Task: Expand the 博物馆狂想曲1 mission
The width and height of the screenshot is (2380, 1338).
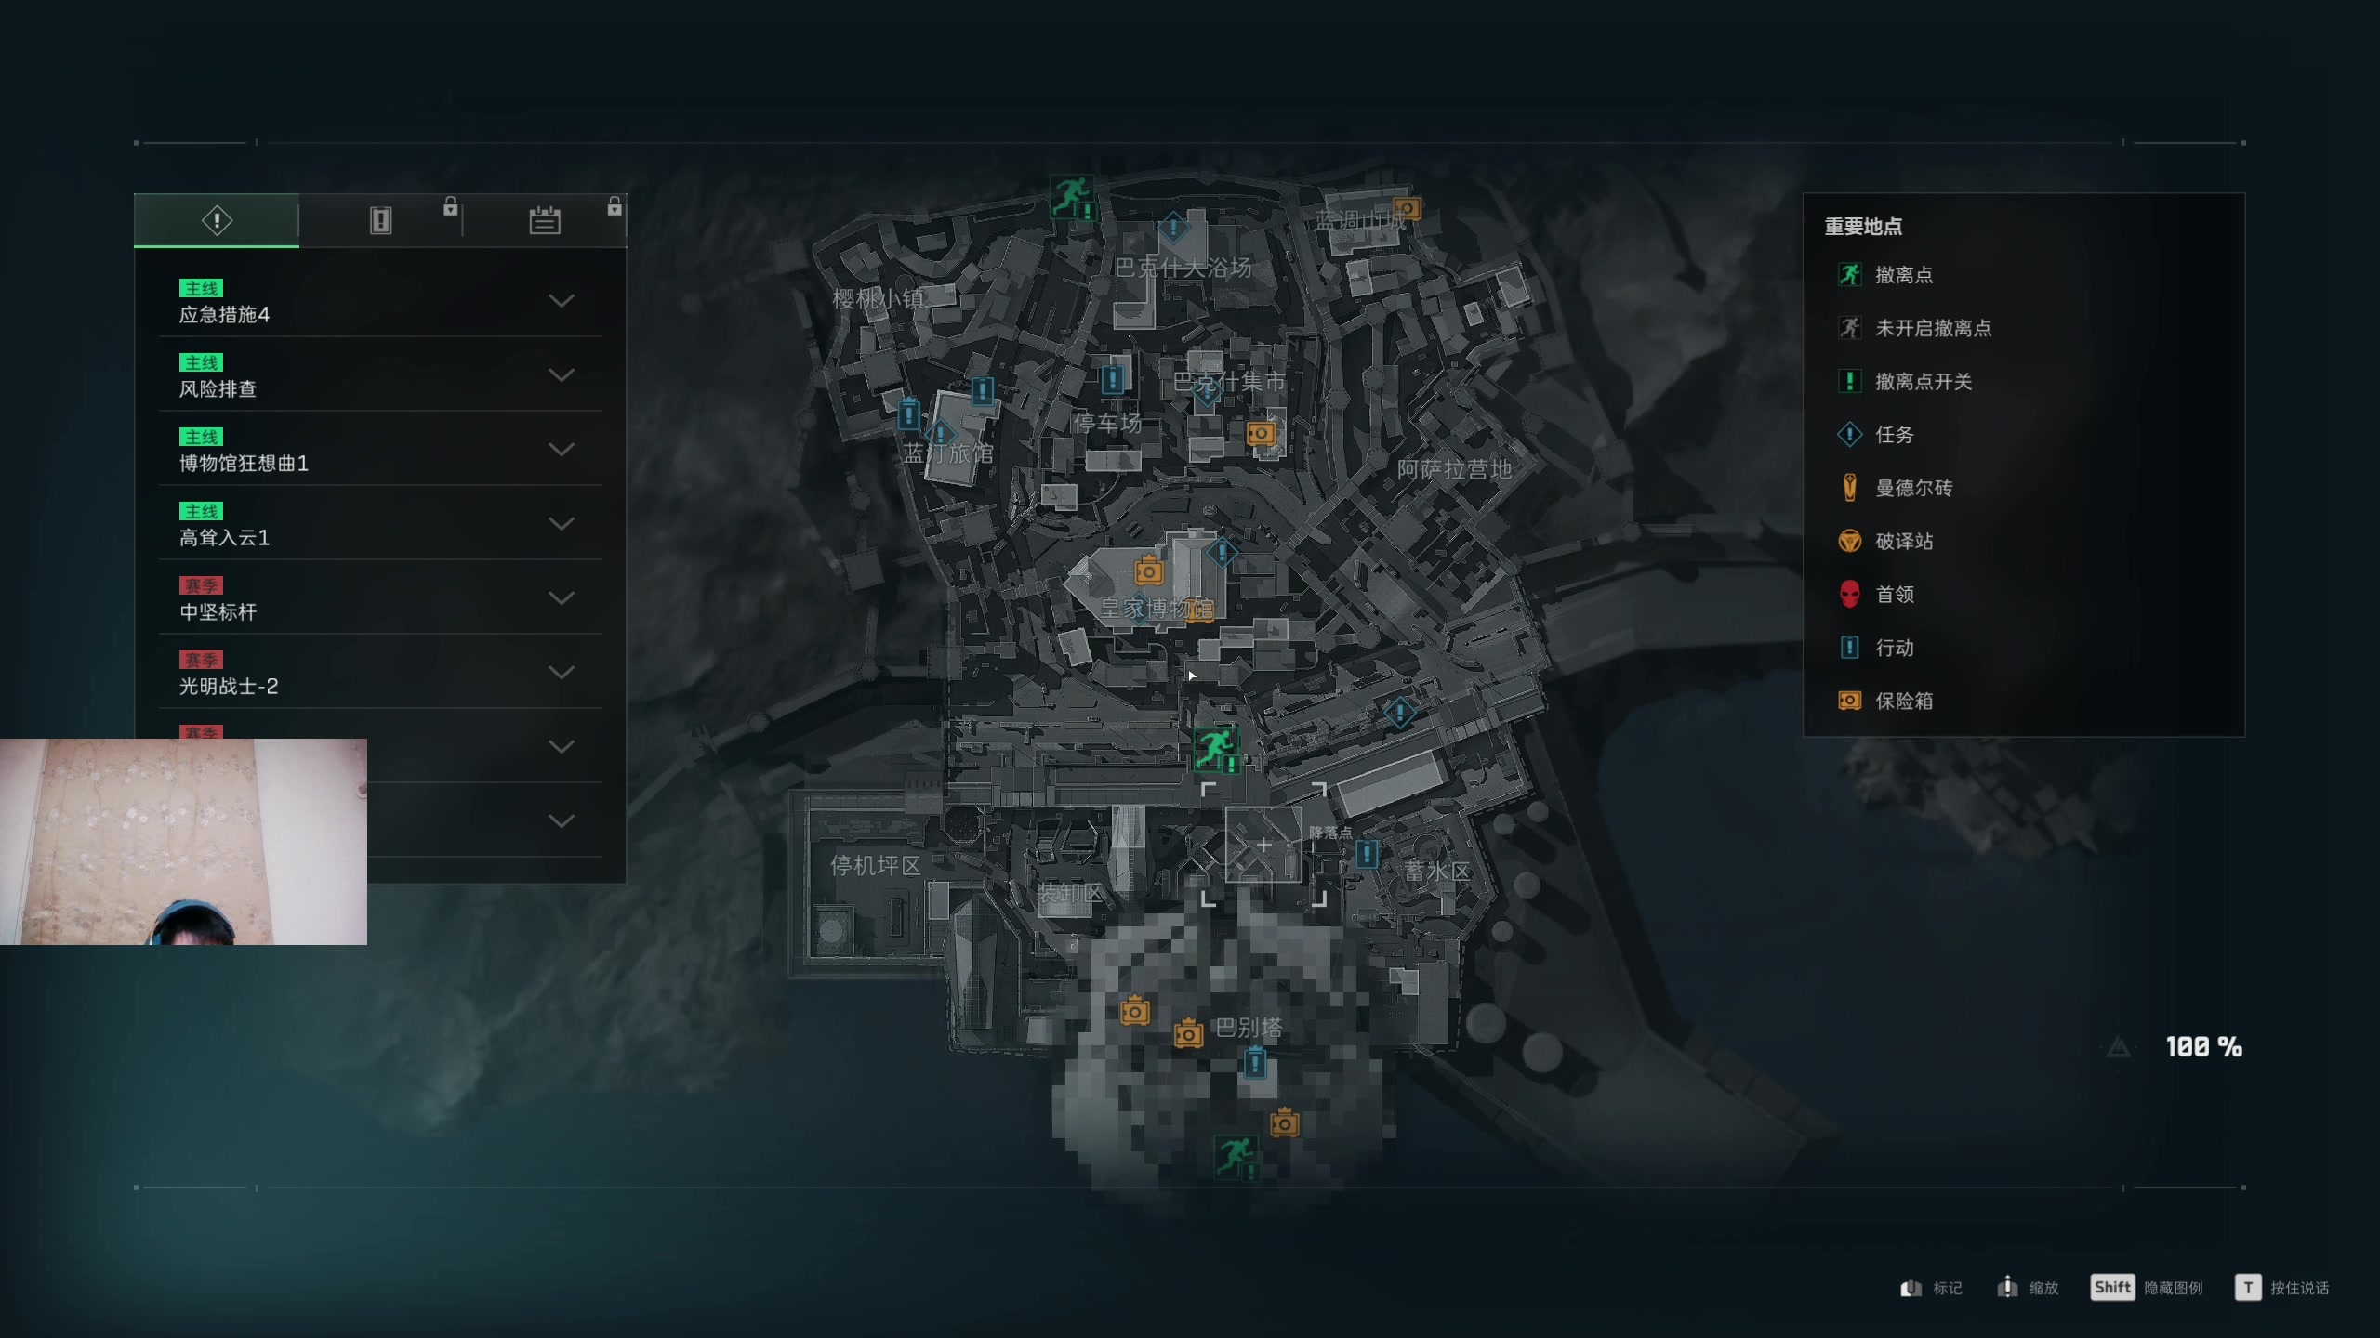Action: 380,450
